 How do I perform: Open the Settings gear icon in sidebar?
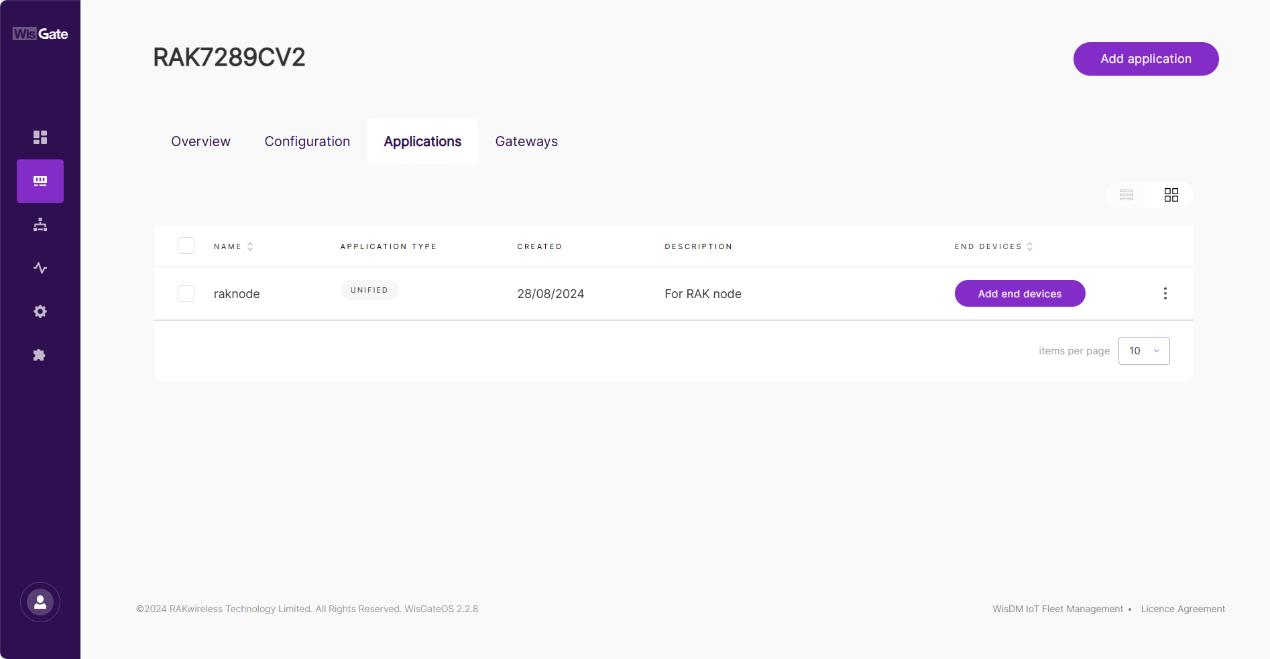tap(40, 311)
